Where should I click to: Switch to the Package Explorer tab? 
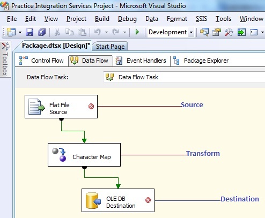201,61
